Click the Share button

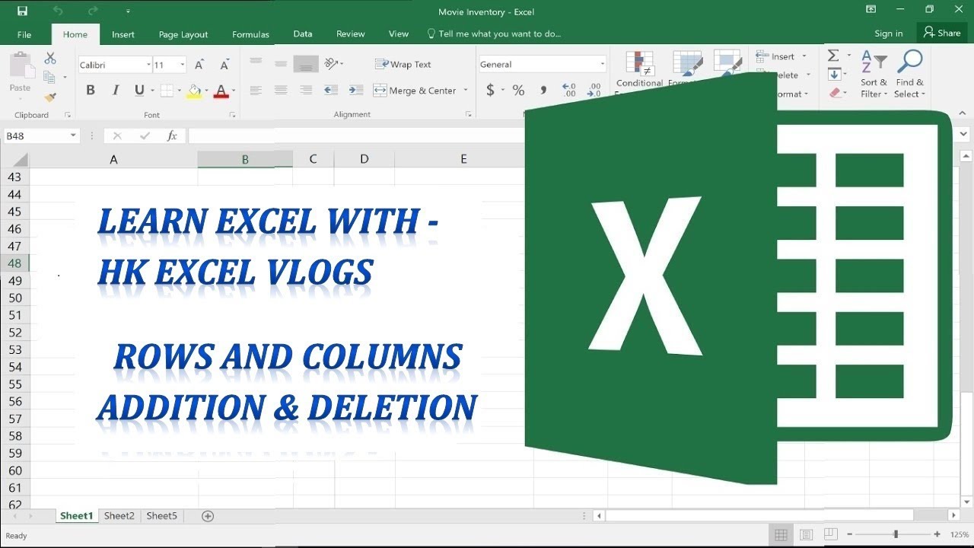point(942,33)
